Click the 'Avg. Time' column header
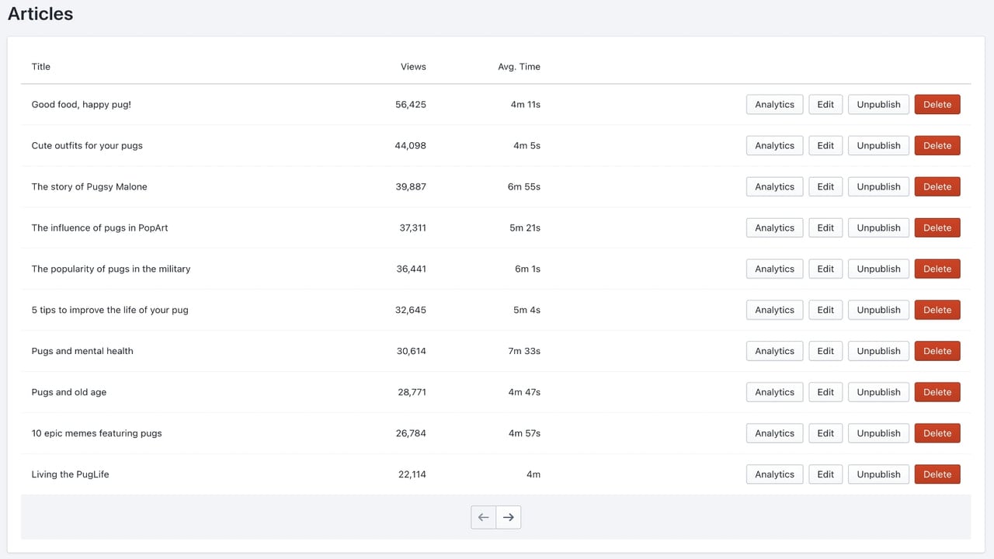Screen dimensions: 994x559 click(x=519, y=67)
